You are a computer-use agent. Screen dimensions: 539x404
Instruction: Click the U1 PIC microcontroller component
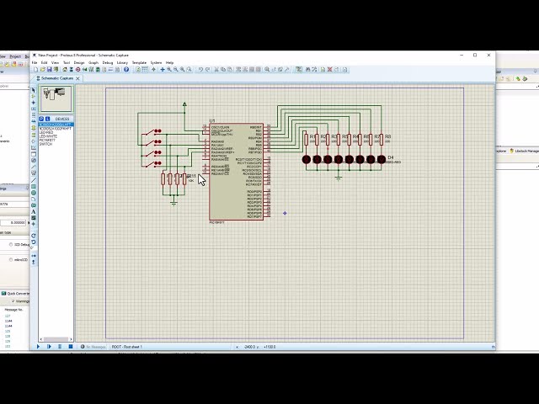click(237, 172)
